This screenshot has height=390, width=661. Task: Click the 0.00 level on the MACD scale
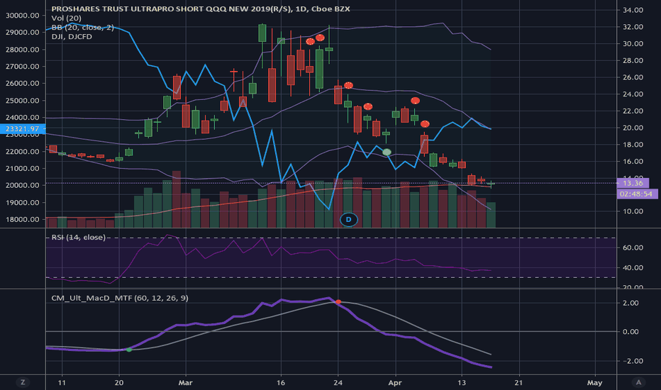[x=631, y=332]
